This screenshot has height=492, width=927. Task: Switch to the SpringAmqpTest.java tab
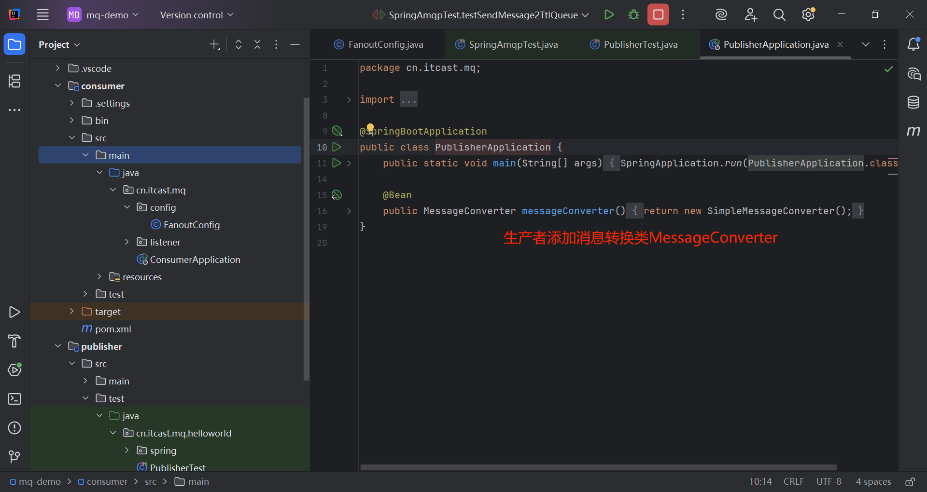506,44
